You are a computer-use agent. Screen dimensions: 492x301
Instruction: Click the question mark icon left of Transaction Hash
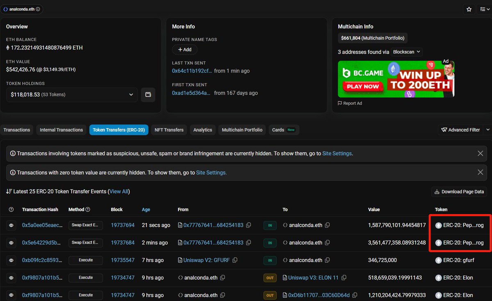click(11, 209)
